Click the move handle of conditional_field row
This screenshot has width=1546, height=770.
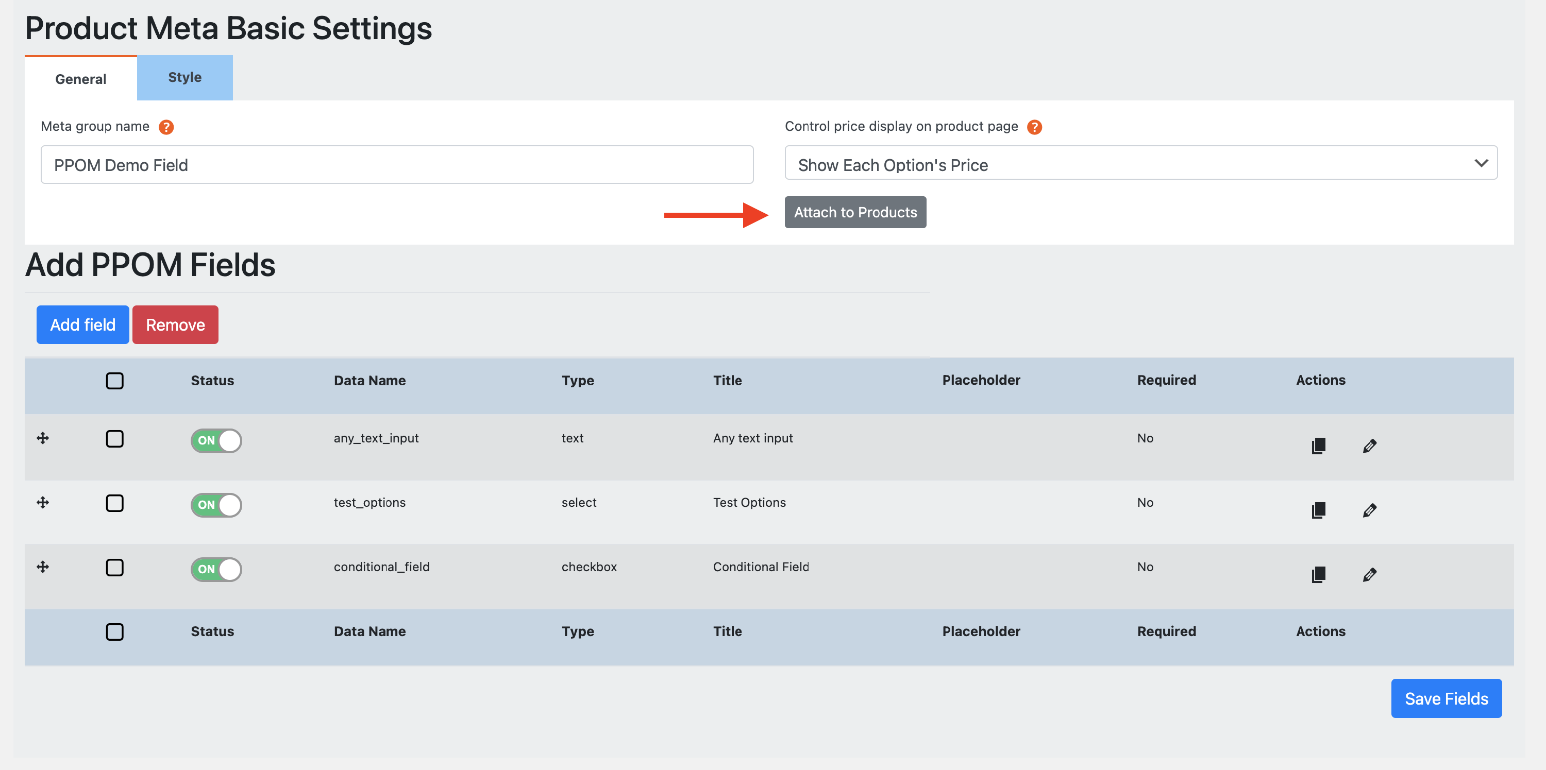pyautogui.click(x=43, y=567)
